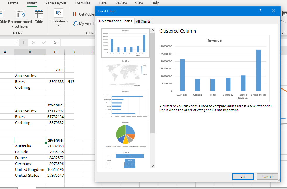This screenshot has width=287, height=189.
Task: Click the My Add-ins icon
Action: 76,23
